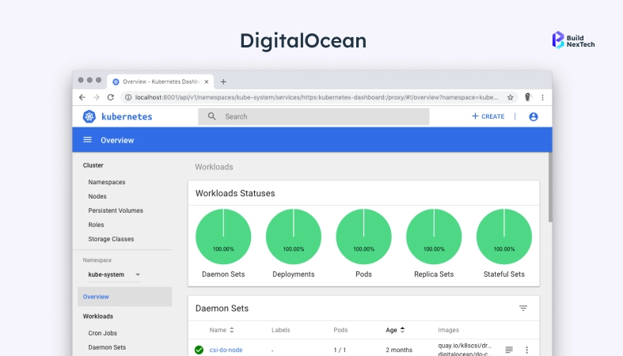Click site information icon in address bar
The width and height of the screenshot is (623, 356).
(x=128, y=97)
